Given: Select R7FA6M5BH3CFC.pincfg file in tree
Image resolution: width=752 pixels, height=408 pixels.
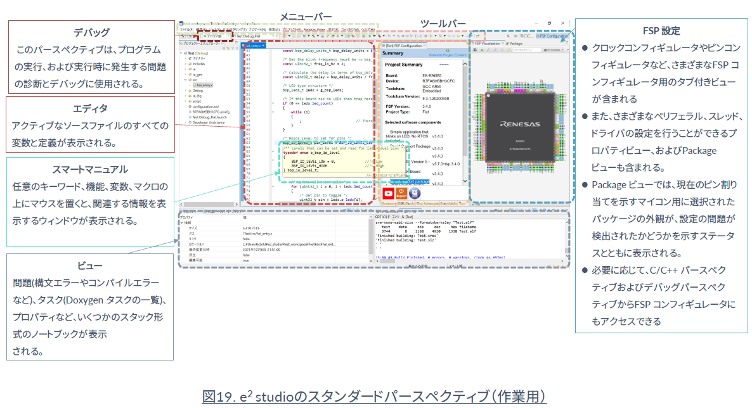Looking at the screenshot, I should pyautogui.click(x=210, y=112).
